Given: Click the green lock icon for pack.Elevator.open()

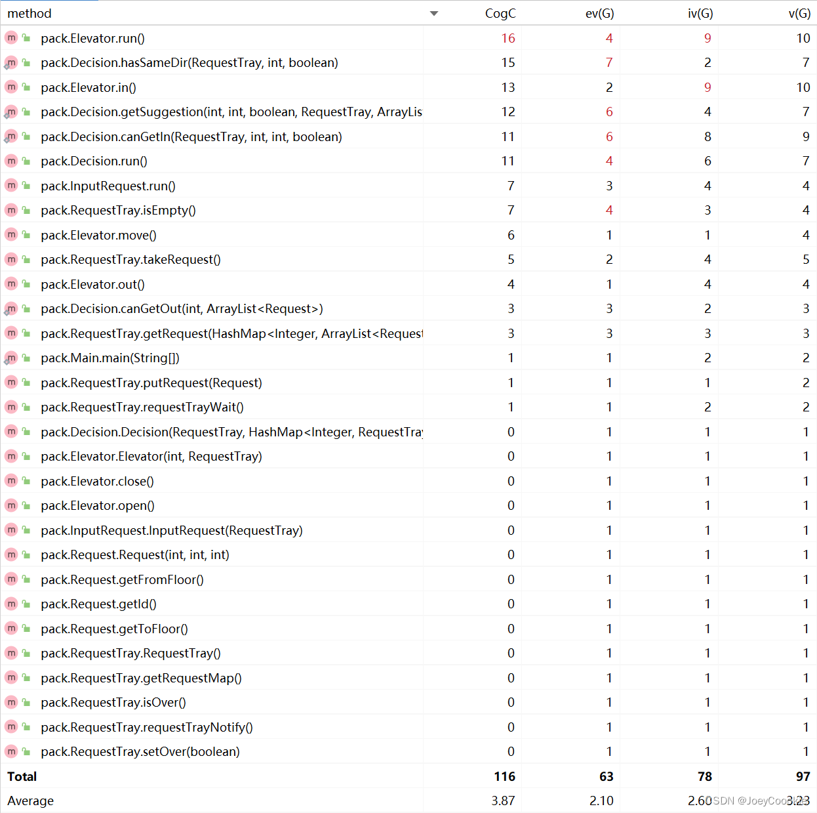Looking at the screenshot, I should tap(26, 506).
